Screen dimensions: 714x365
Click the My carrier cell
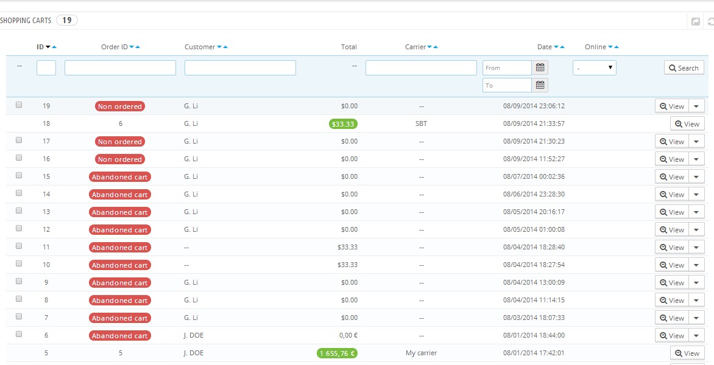(421, 353)
